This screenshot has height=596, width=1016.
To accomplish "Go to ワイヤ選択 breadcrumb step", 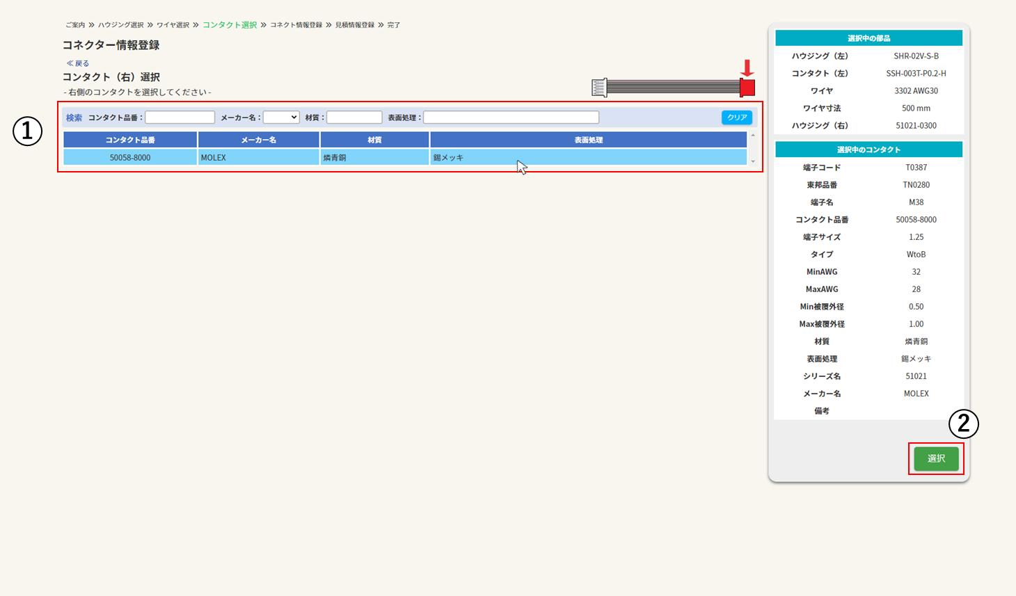I will 173,25.
